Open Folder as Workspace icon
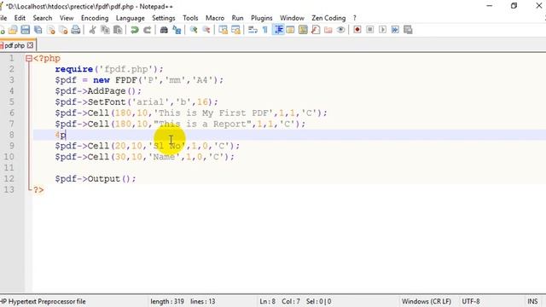This screenshot has height=307, width=546. tap(328, 30)
